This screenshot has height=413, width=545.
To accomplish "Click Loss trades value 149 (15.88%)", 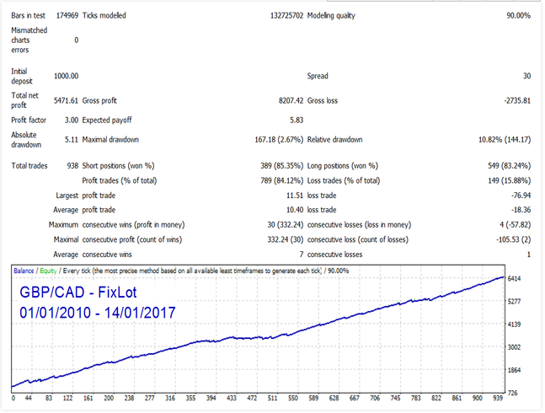I will (x=509, y=180).
